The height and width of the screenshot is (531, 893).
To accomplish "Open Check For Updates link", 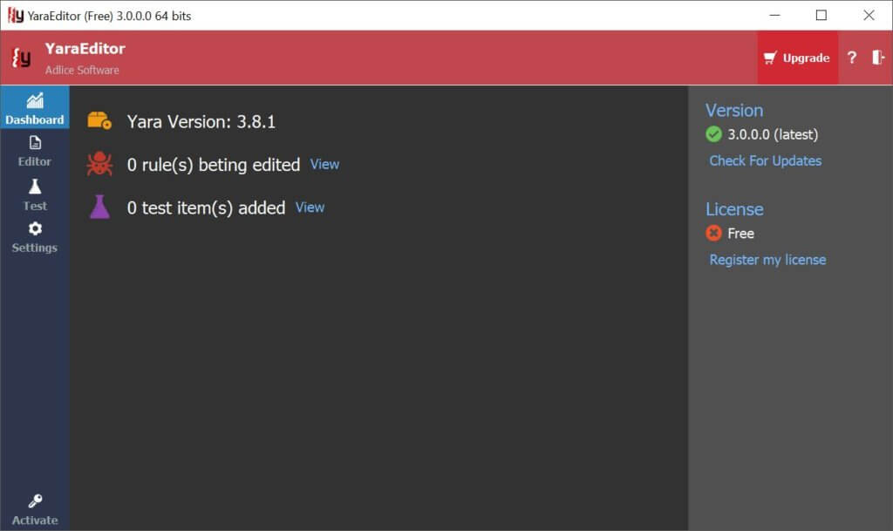I will [764, 160].
